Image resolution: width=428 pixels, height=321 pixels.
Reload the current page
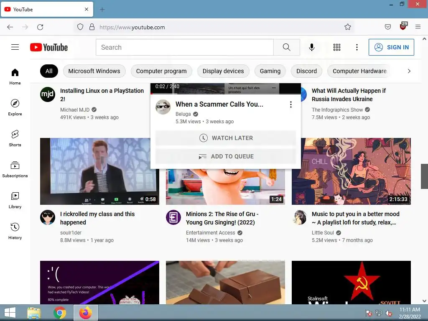[x=40, y=27]
